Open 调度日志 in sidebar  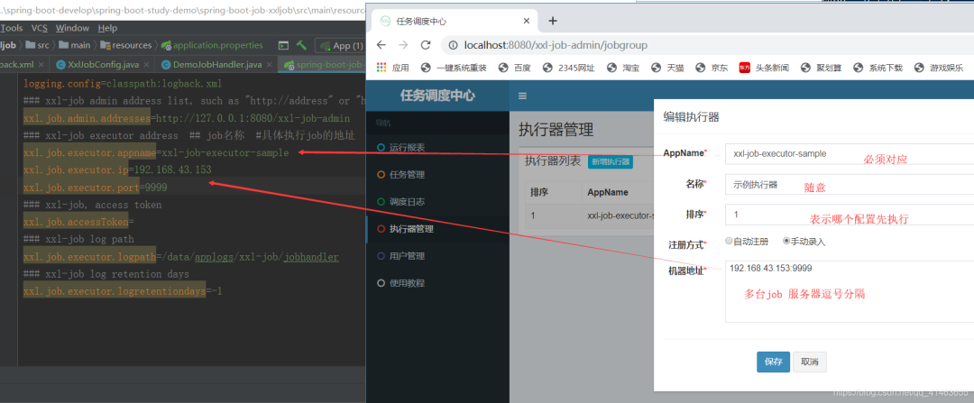[437, 202]
